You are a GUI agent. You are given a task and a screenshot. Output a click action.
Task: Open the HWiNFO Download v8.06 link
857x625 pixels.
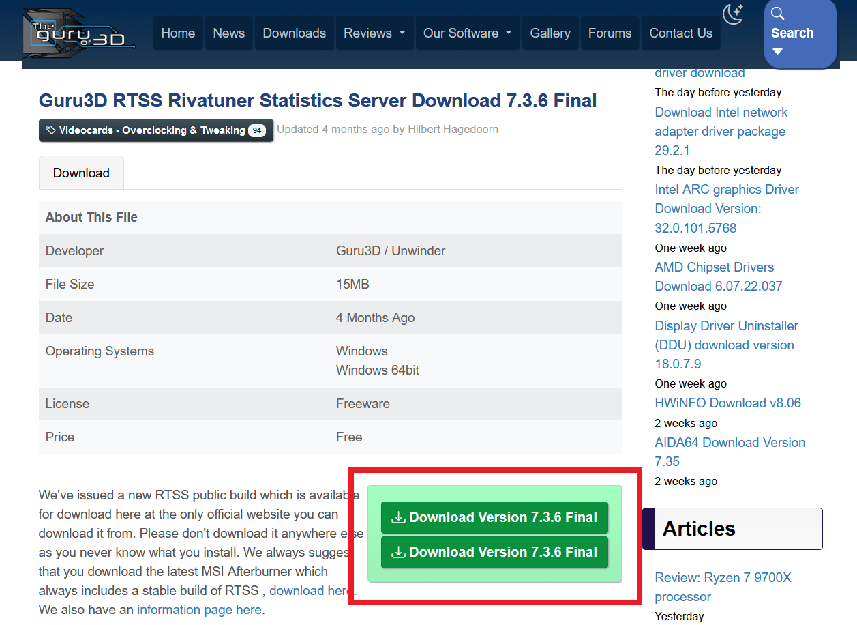[x=728, y=403]
